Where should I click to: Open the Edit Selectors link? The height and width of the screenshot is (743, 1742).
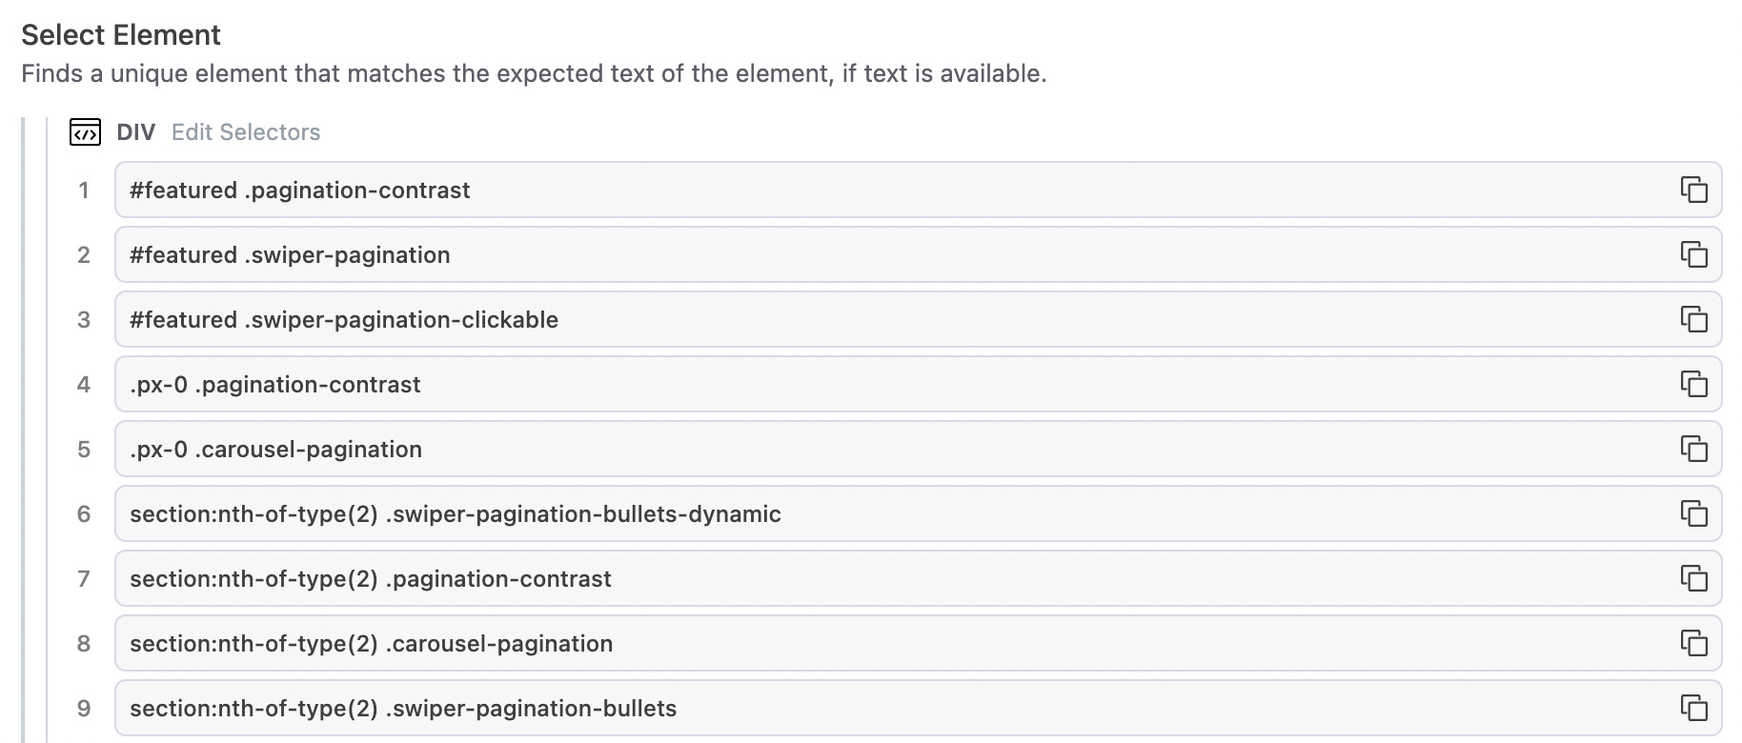pyautogui.click(x=246, y=132)
